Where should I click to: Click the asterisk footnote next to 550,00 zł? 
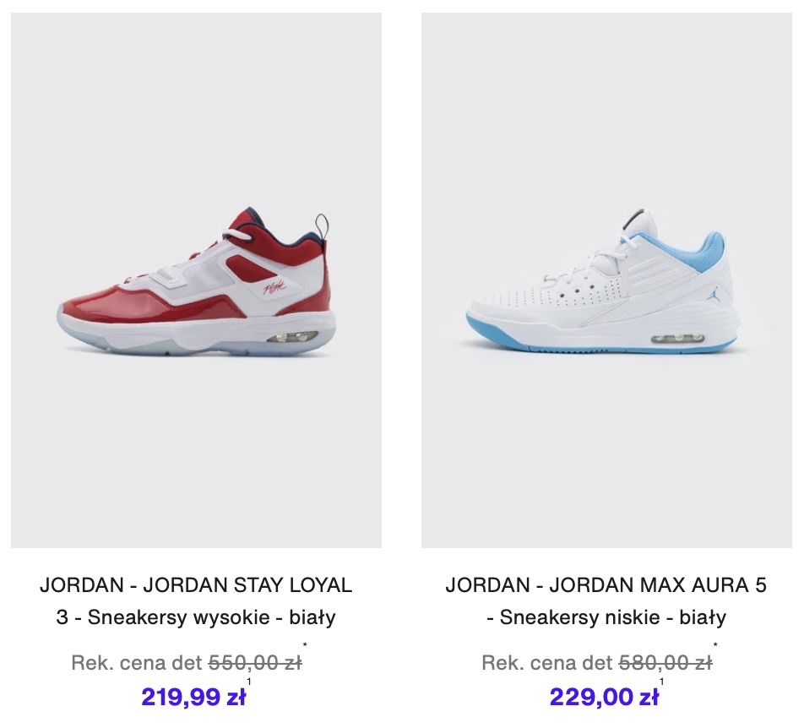click(x=305, y=645)
